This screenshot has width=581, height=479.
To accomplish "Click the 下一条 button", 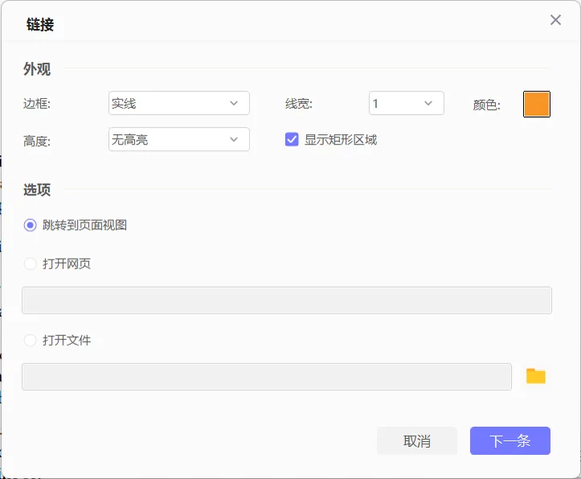I will (x=510, y=441).
